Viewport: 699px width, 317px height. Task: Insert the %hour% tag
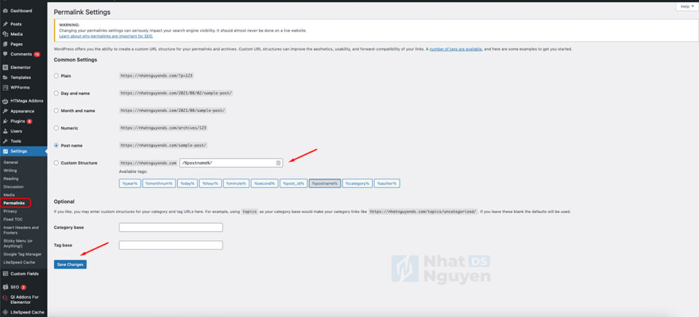coord(210,184)
